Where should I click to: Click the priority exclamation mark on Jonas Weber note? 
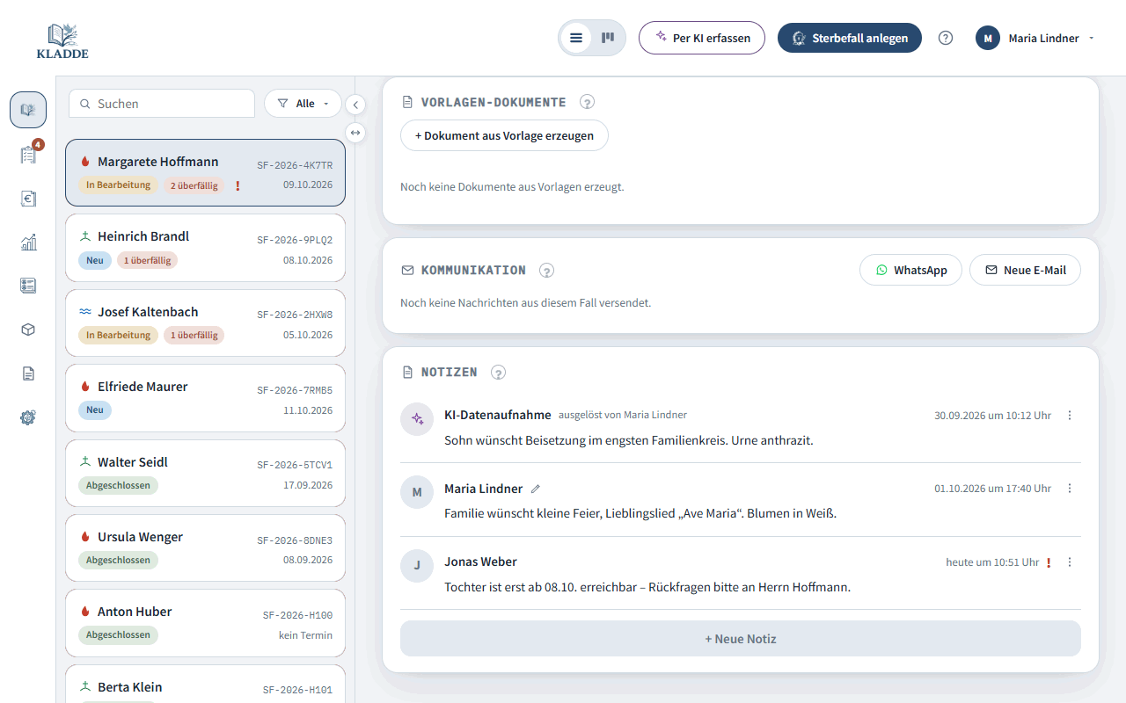click(1049, 562)
